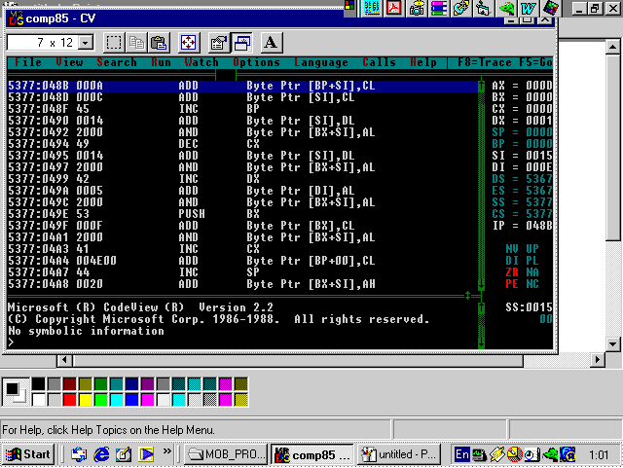623x468 pixels.
Task: Open the Calls menu in CodeView
Action: pyautogui.click(x=379, y=62)
